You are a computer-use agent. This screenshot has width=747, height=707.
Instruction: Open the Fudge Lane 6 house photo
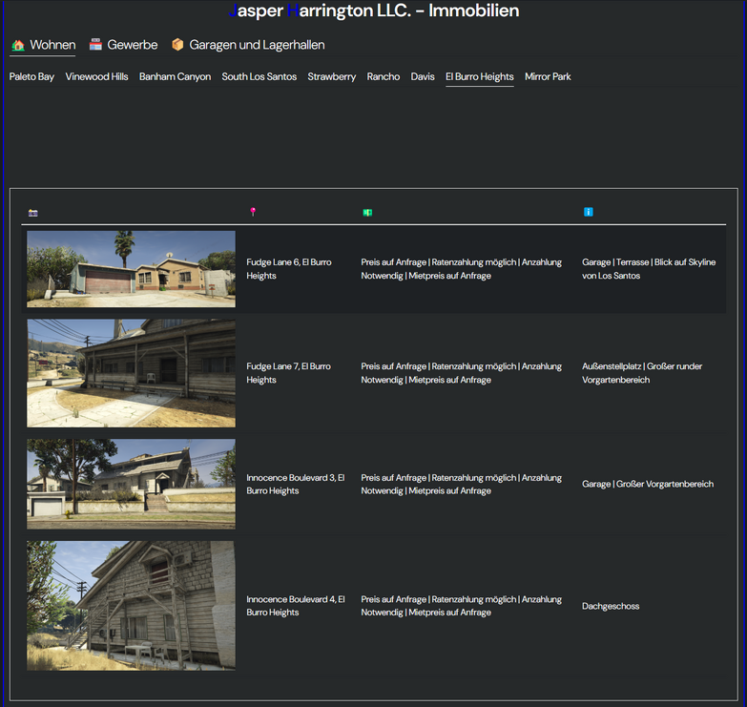131,269
